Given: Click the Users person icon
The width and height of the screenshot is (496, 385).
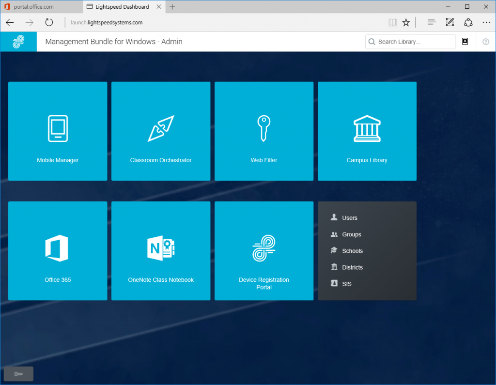Looking at the screenshot, I should (334, 217).
